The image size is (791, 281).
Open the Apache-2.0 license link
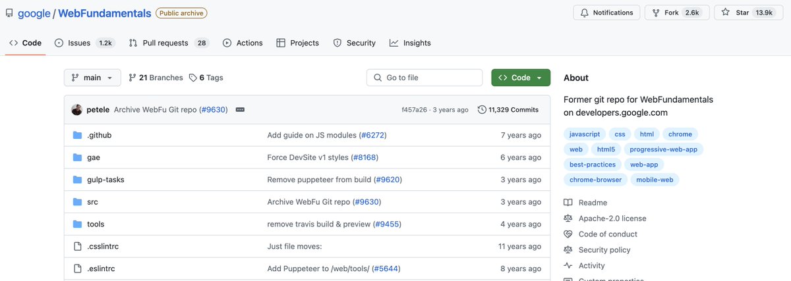pyautogui.click(x=605, y=218)
